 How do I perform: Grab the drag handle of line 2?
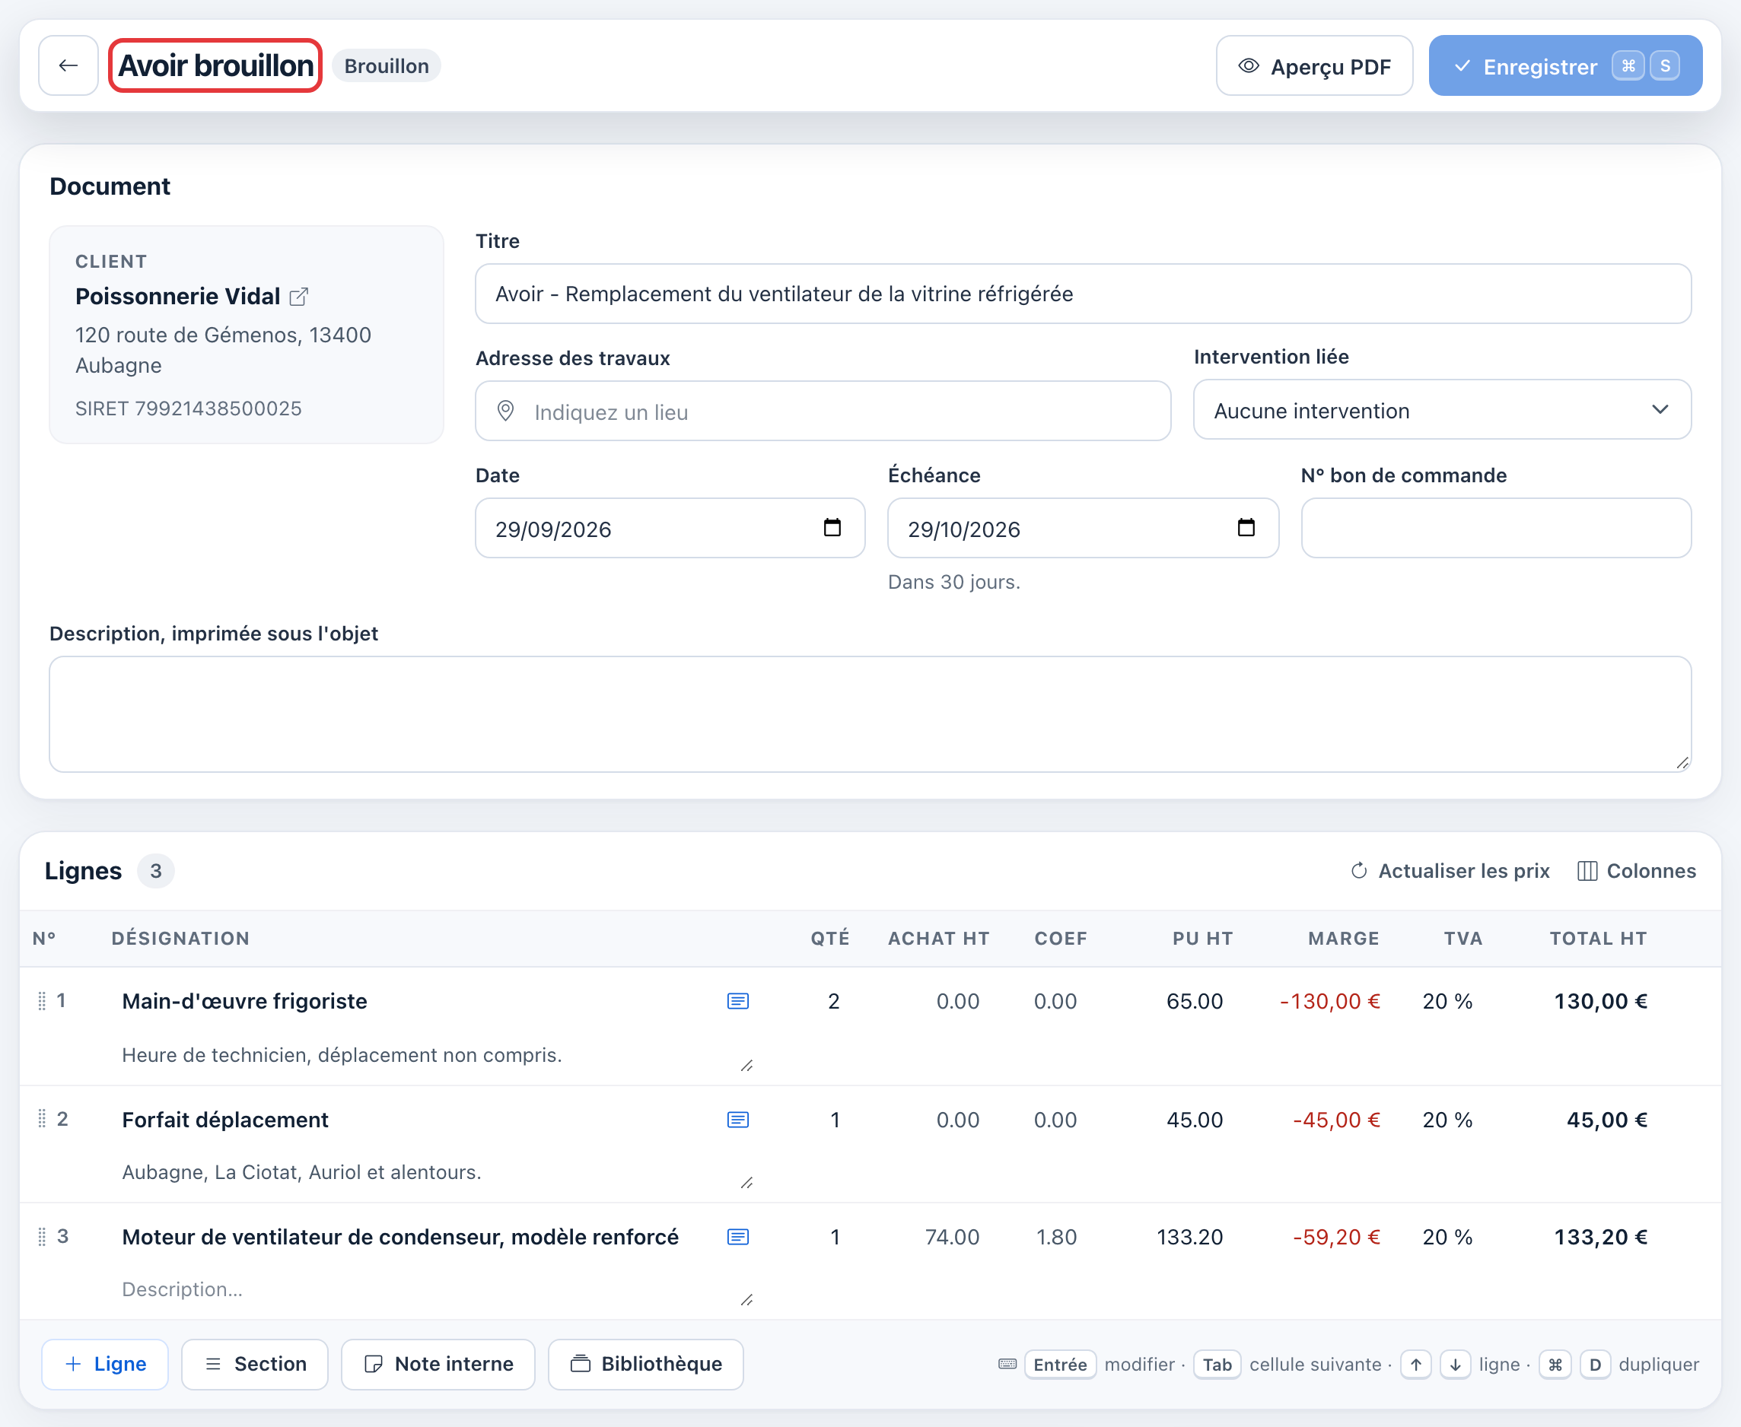click(x=42, y=1119)
